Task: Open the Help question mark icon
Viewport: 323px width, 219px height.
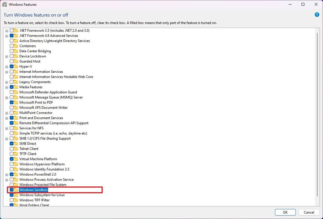Action: [316, 15]
